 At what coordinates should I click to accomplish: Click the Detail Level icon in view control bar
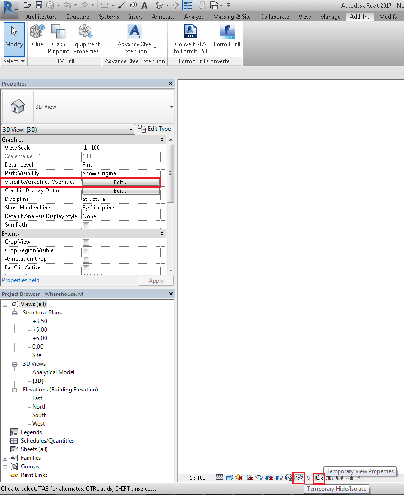220,477
